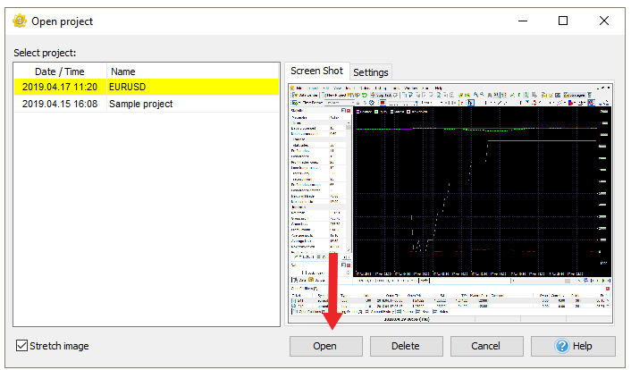Click the 2019.04.15 16:08 date cell

[60, 104]
